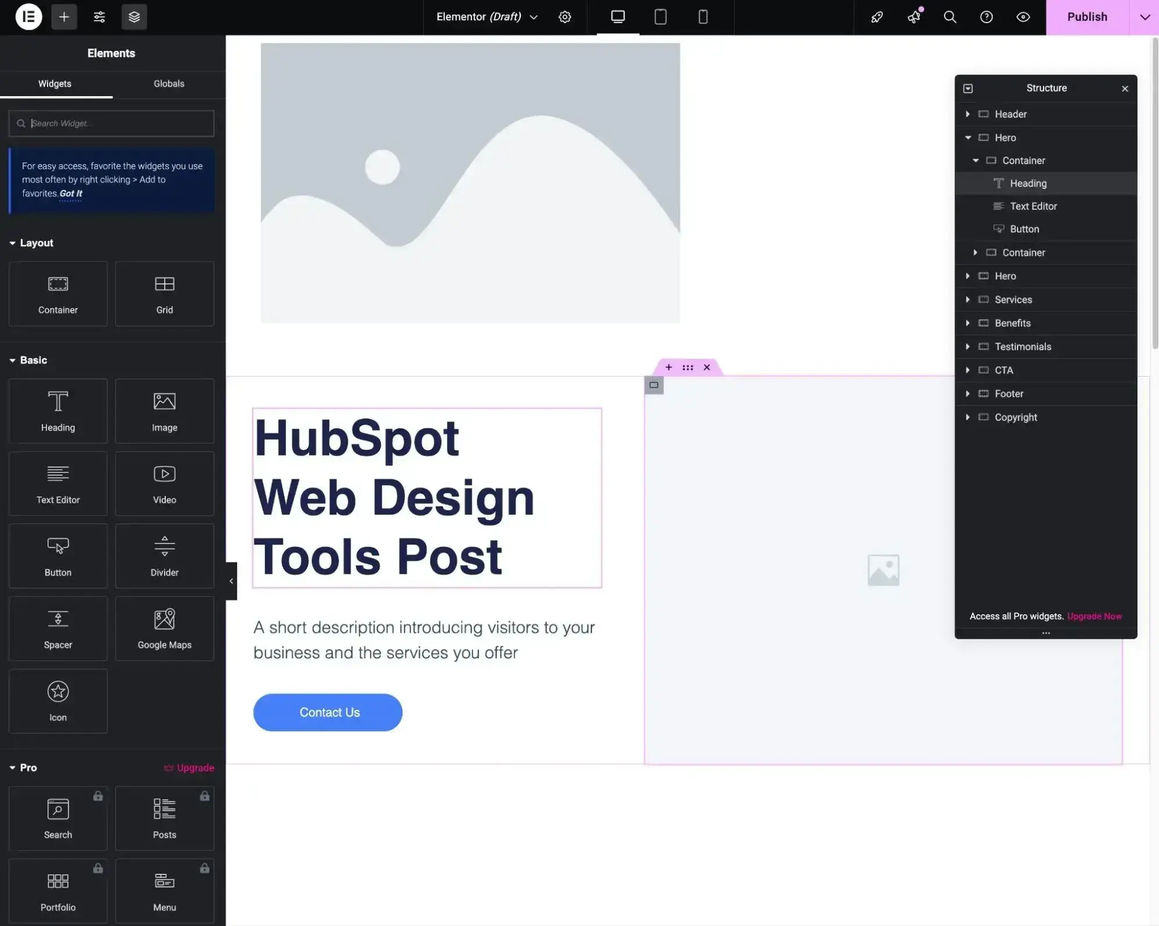1159x926 pixels.
Task: Add new element using the plus icon
Action: (64, 17)
